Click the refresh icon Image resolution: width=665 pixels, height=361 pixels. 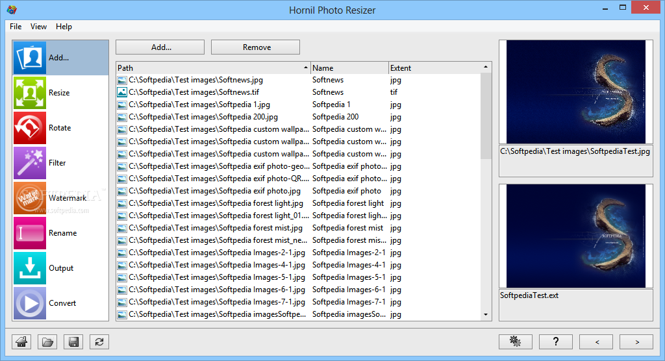pyautogui.click(x=99, y=342)
